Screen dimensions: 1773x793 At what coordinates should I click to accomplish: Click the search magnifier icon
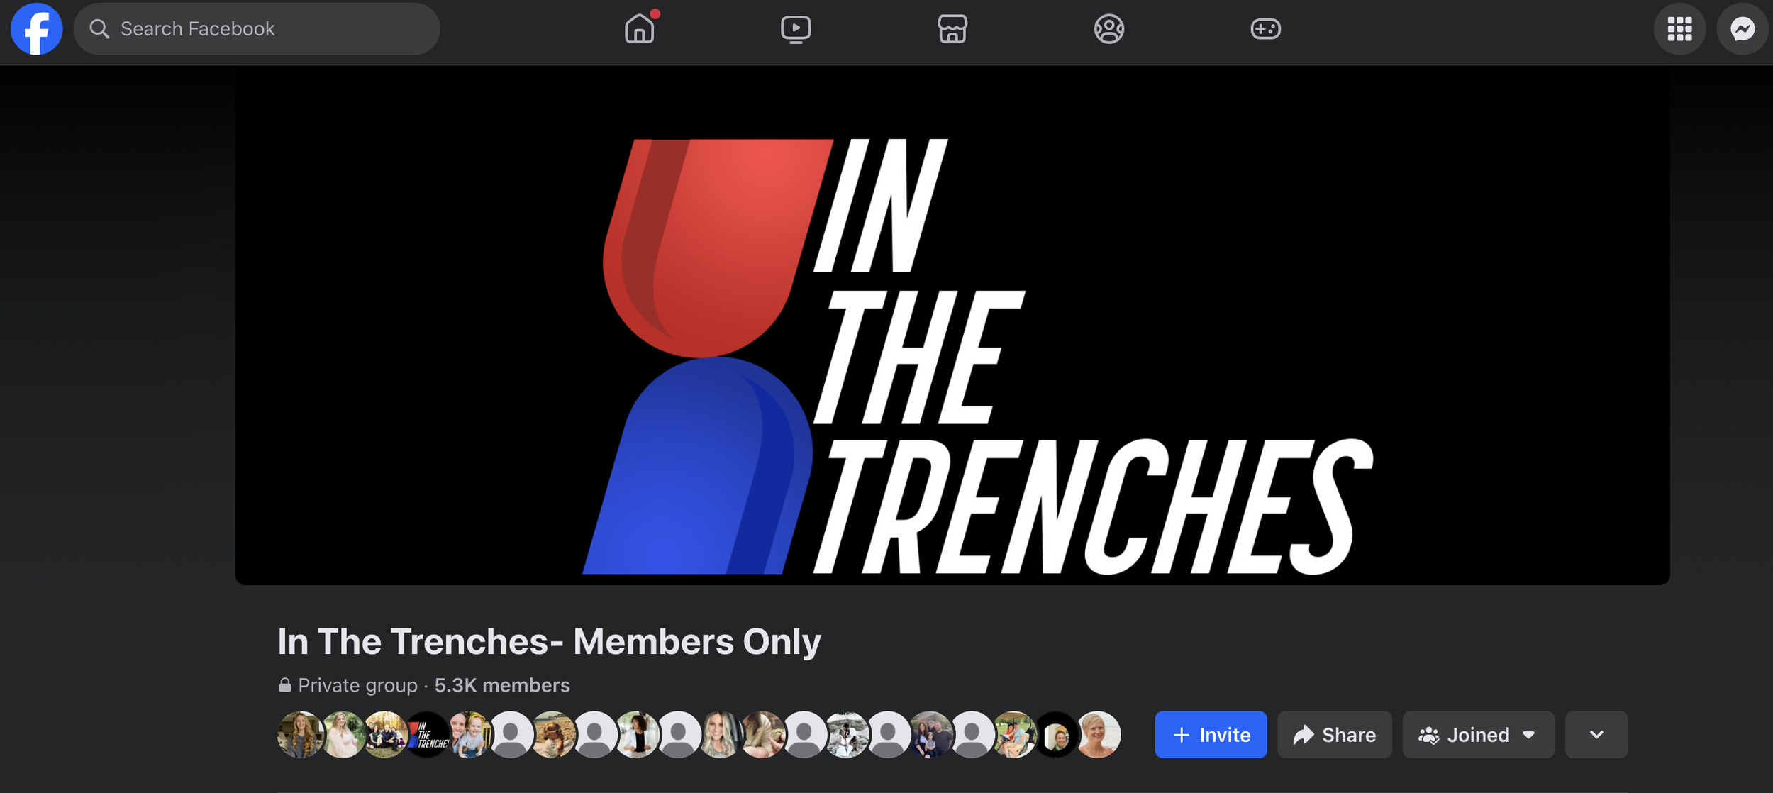pyautogui.click(x=99, y=29)
